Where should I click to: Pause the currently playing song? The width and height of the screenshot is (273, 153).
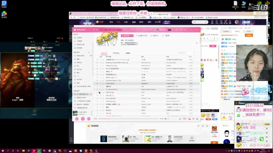(83, 119)
